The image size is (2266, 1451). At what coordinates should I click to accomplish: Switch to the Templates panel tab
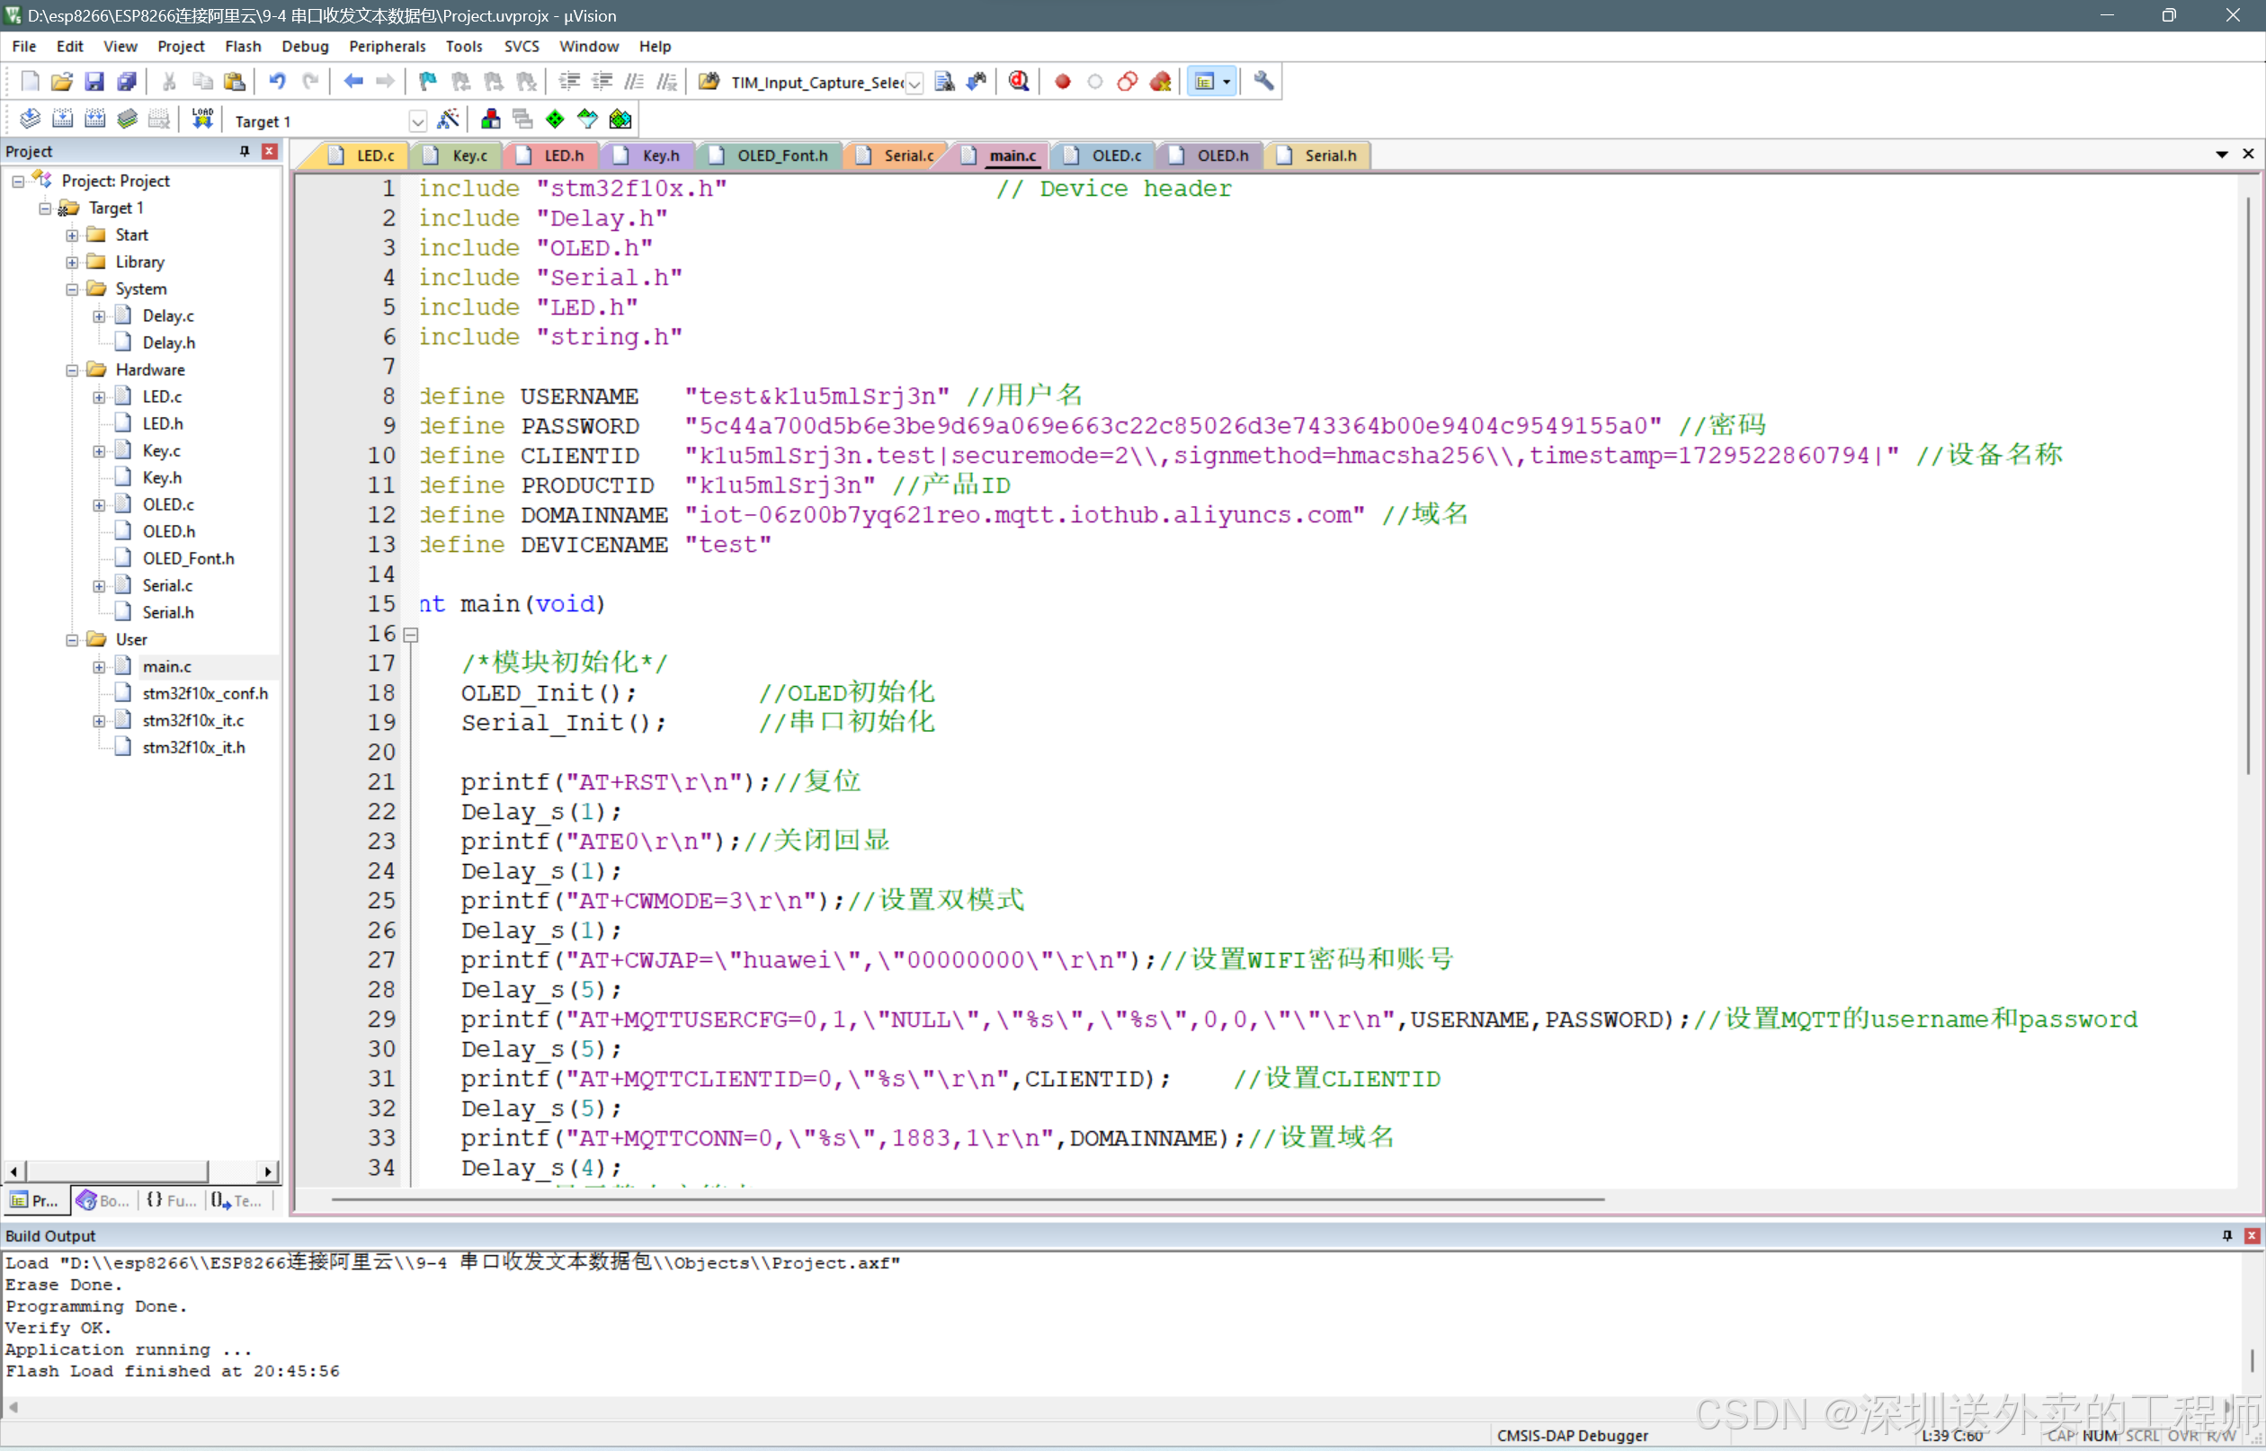coord(237,1200)
